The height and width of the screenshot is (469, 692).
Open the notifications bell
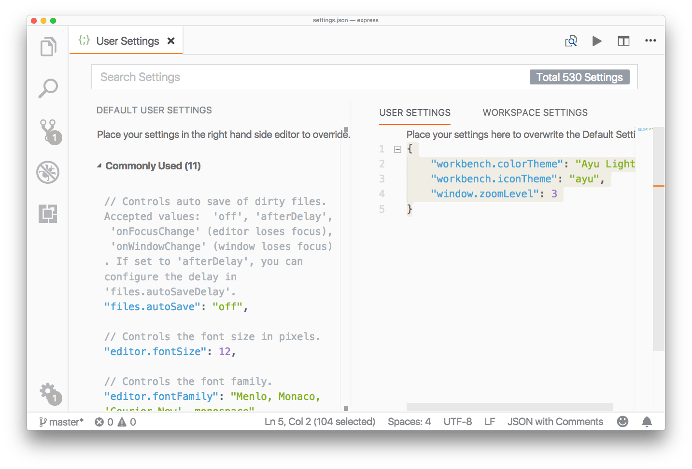coord(647,422)
